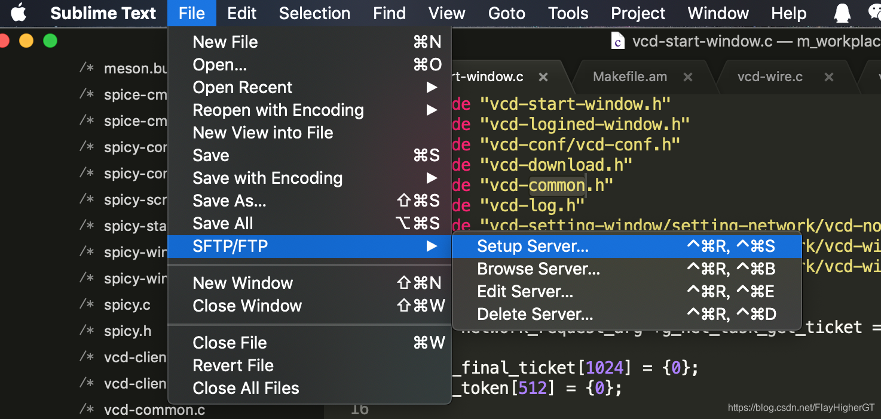Open meson.build file in sidebar

pyautogui.click(x=136, y=69)
